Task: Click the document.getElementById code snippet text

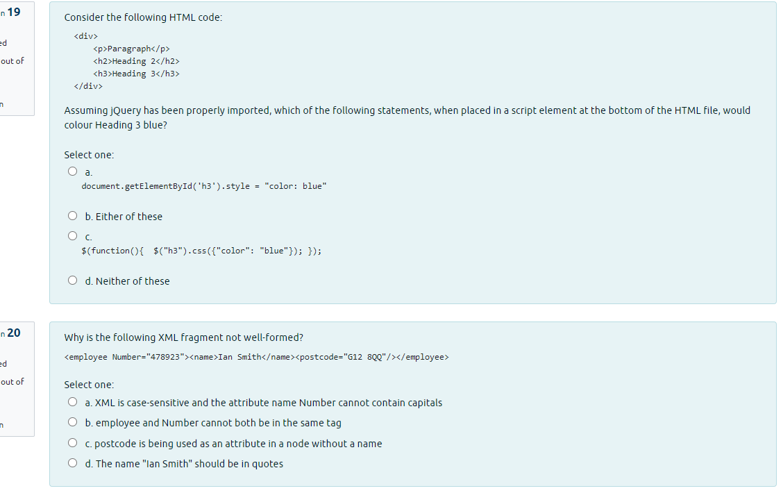Action: tap(204, 186)
